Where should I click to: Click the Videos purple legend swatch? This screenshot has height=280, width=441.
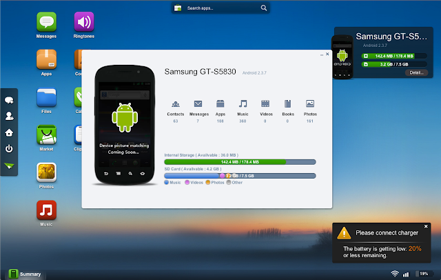click(187, 182)
